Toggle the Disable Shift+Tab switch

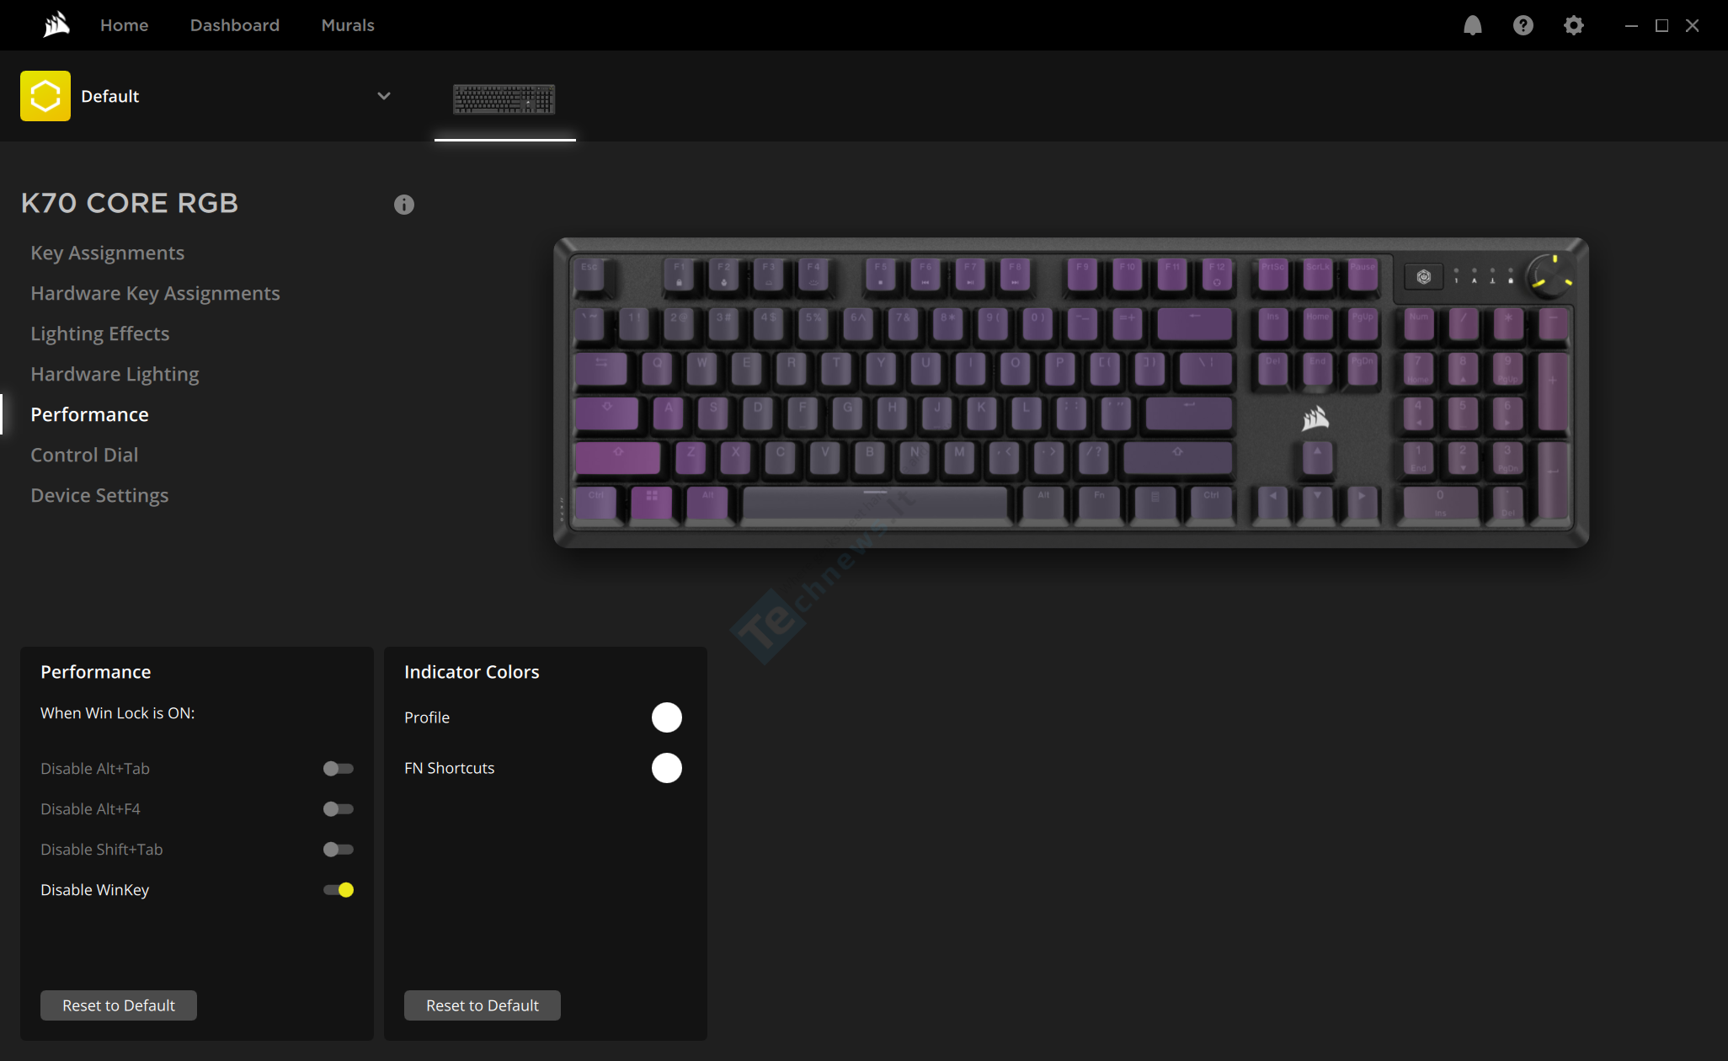pyautogui.click(x=339, y=850)
